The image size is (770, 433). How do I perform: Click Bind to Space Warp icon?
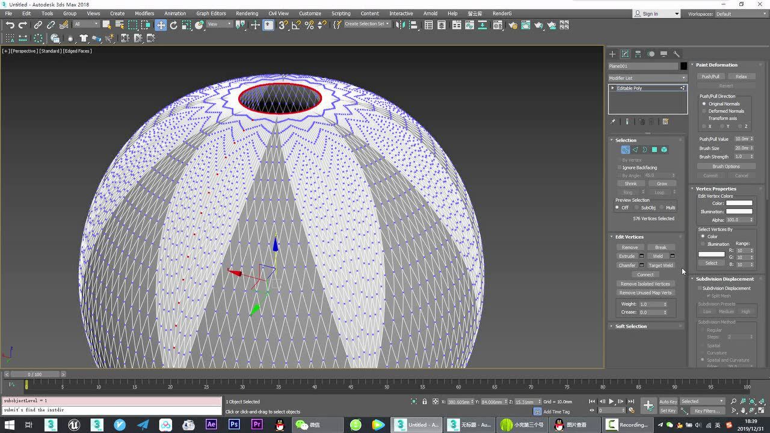63,25
